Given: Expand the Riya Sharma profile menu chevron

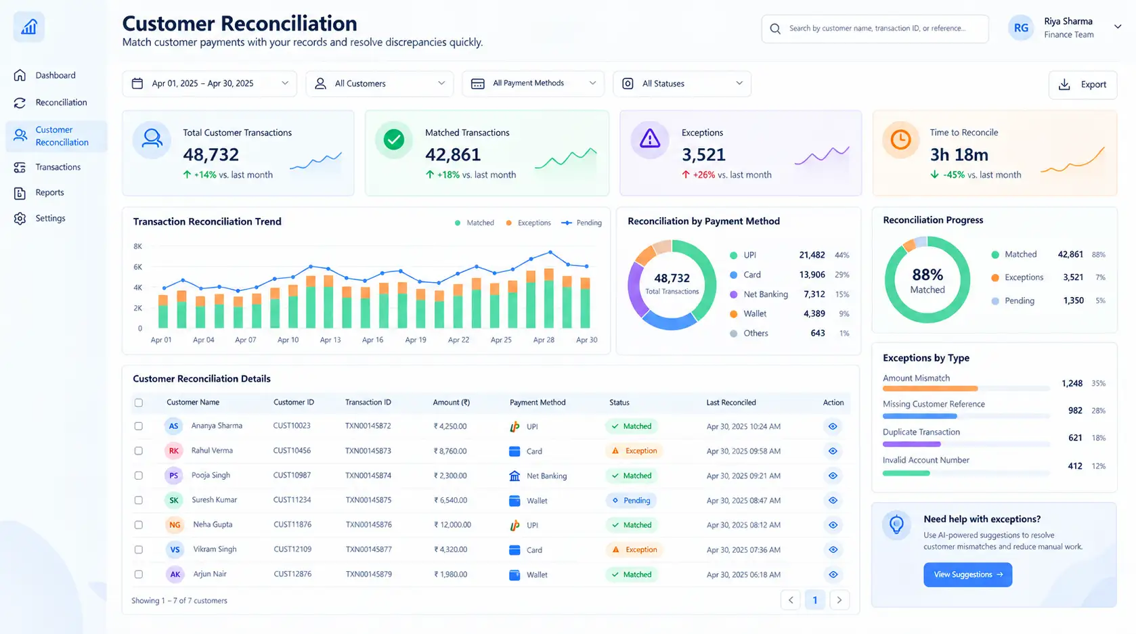Looking at the screenshot, I should click(x=1118, y=27).
